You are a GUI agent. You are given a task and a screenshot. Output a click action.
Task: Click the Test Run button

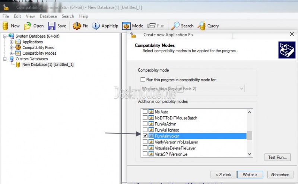(278, 157)
